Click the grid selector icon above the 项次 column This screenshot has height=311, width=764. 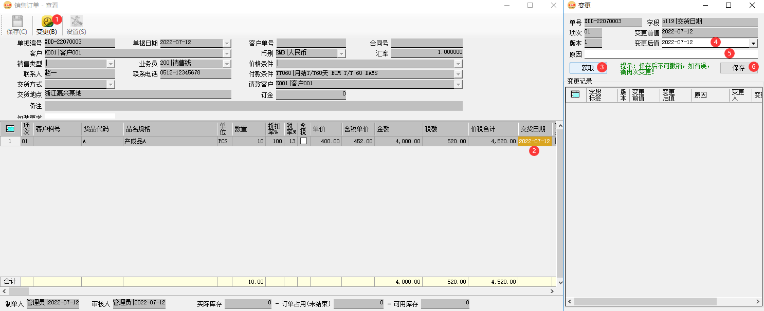pyautogui.click(x=10, y=128)
